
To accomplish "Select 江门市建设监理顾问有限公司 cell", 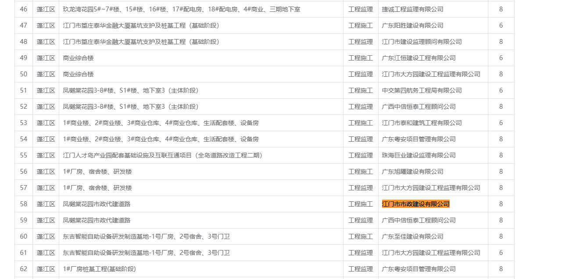I will [x=422, y=42].
